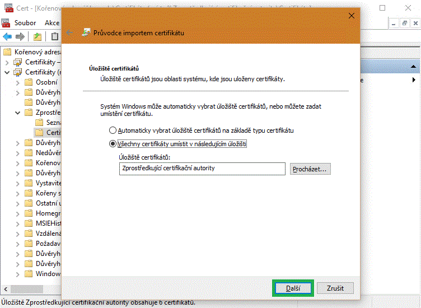421x308 pixels.
Task: Click the back arrow in the wizard header
Action: point(69,32)
